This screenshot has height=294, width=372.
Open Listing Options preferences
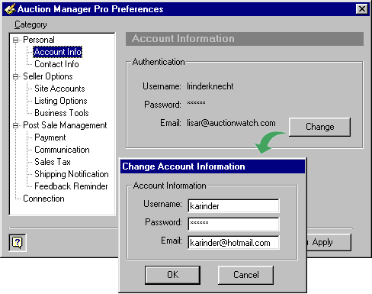point(61,101)
